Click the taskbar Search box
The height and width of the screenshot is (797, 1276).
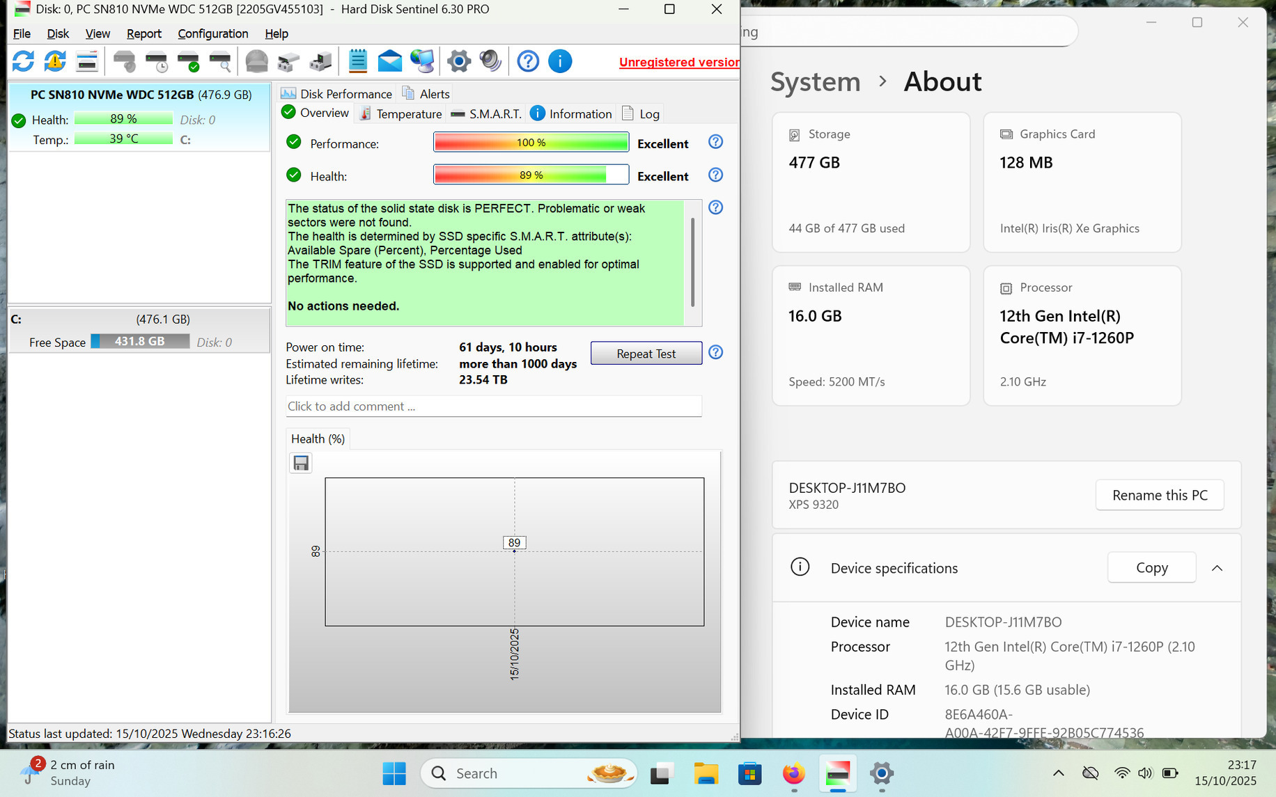(529, 773)
